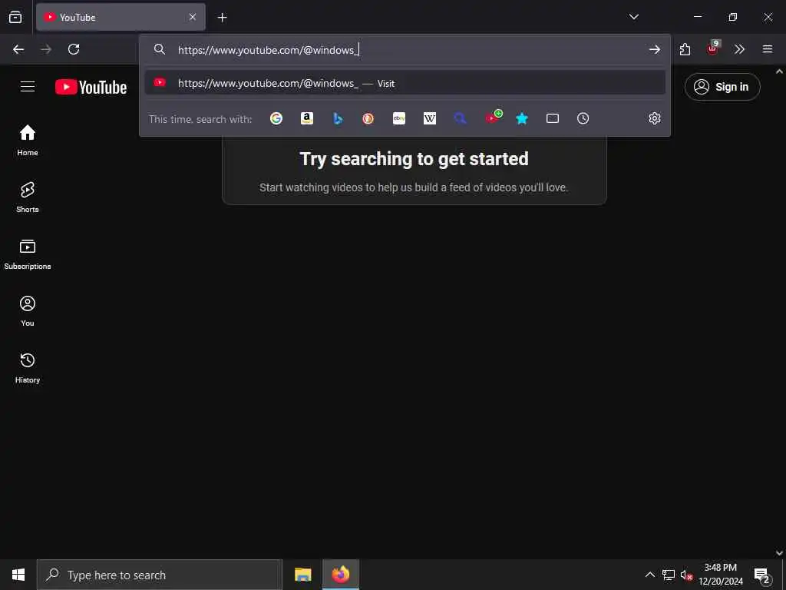Click the Go arrow in address bar
786x590 pixels.
654,49
